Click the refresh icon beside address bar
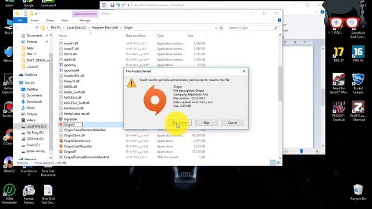The image size is (372, 209). 221,28
